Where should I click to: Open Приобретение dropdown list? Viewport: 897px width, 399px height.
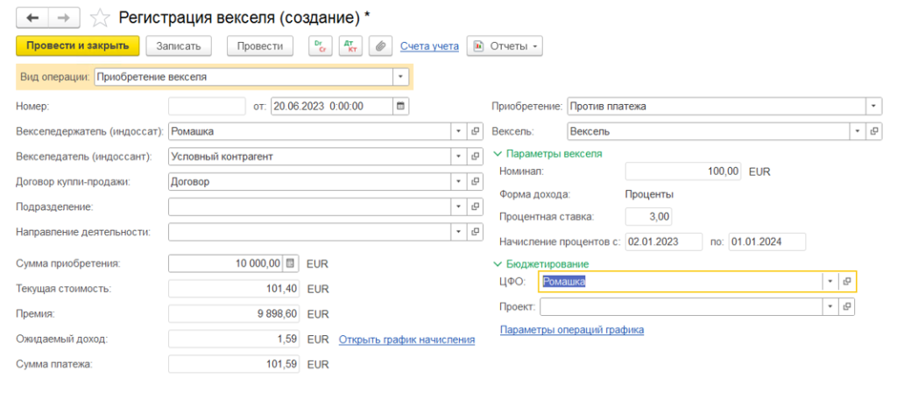[x=873, y=106]
